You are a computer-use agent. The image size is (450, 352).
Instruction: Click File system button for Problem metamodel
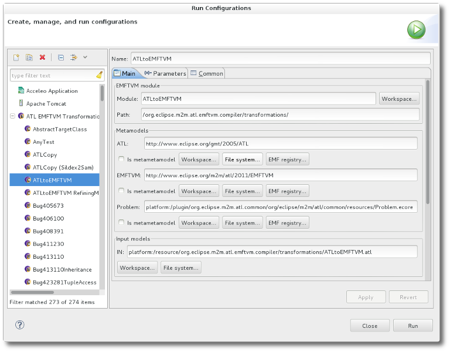pos(242,223)
